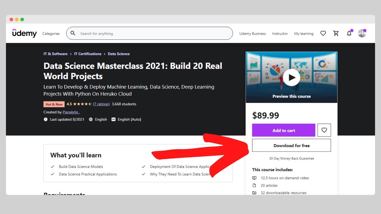The image size is (381, 214).
Task: Navigate to IT Certifications breadcrumb
Action: tap(88, 54)
